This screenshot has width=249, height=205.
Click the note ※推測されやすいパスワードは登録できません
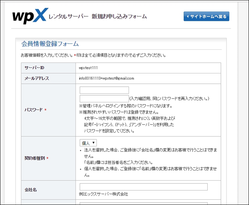tap(119, 112)
